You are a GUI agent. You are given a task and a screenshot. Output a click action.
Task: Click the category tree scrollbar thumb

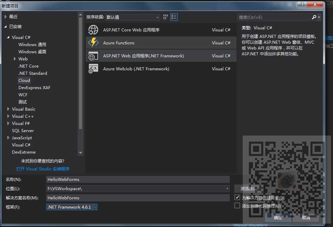click(x=80, y=73)
